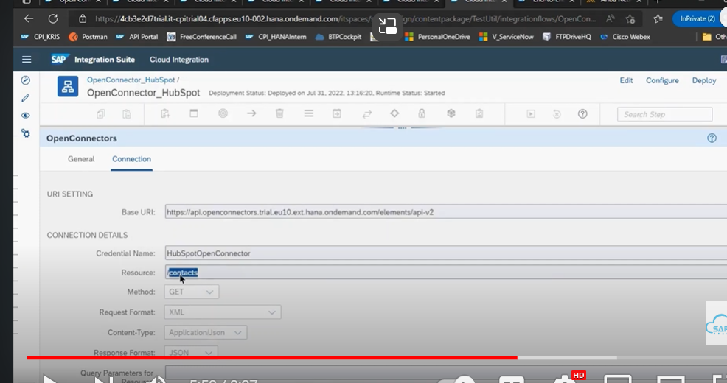Click the browser address bar URL
This screenshot has width=727, height=383.
point(345,19)
